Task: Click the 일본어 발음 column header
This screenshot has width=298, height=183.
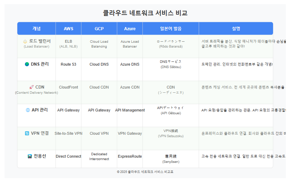Action: coord(171,28)
